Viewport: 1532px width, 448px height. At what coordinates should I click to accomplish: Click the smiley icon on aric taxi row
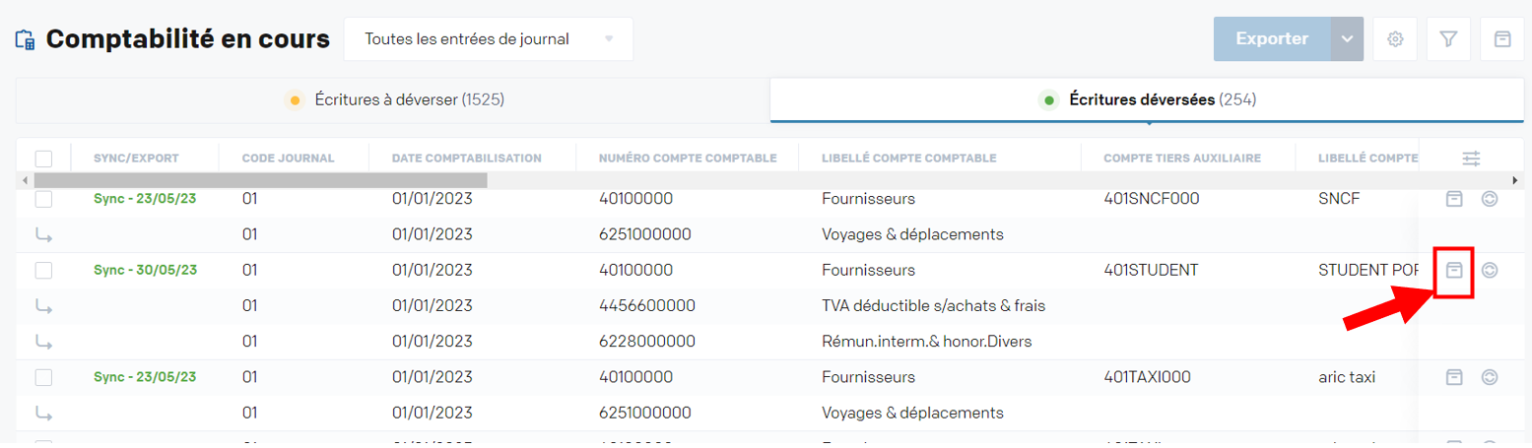1490,377
